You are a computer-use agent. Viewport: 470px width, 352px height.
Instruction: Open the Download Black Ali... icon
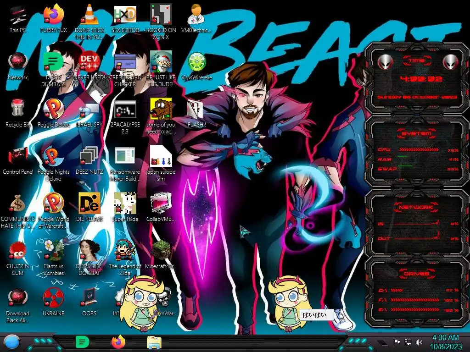tap(18, 298)
